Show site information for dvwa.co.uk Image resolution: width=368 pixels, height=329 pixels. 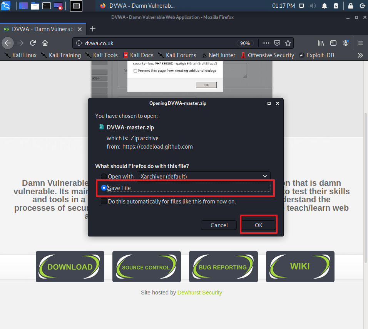coord(79,43)
